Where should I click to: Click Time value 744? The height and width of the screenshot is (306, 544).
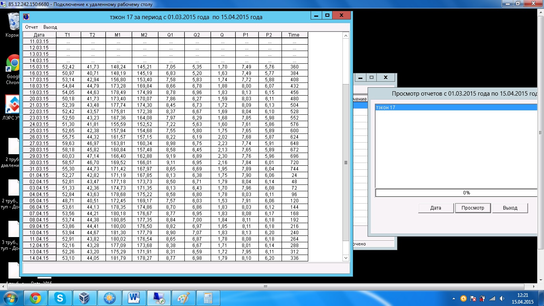pos(295,169)
